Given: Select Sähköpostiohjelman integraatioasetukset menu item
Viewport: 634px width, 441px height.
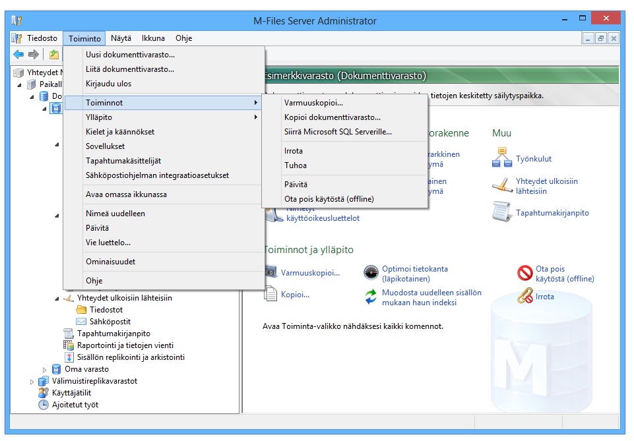Looking at the screenshot, I should tap(164, 175).
